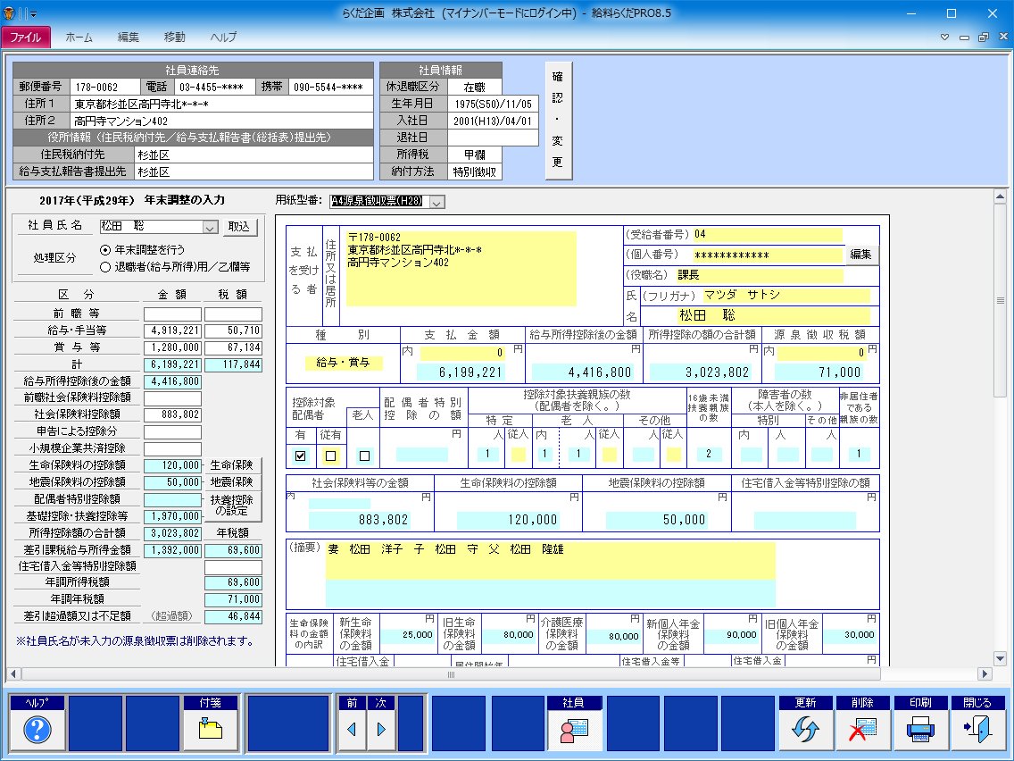Screen dimensions: 1014x761
Task: Click the 納付方法 value 特別徴収
Action: (x=475, y=172)
